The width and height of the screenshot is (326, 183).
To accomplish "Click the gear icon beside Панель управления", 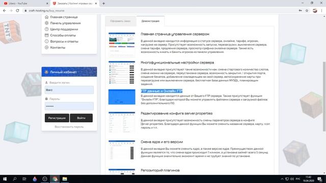I will (x=46, y=23).
